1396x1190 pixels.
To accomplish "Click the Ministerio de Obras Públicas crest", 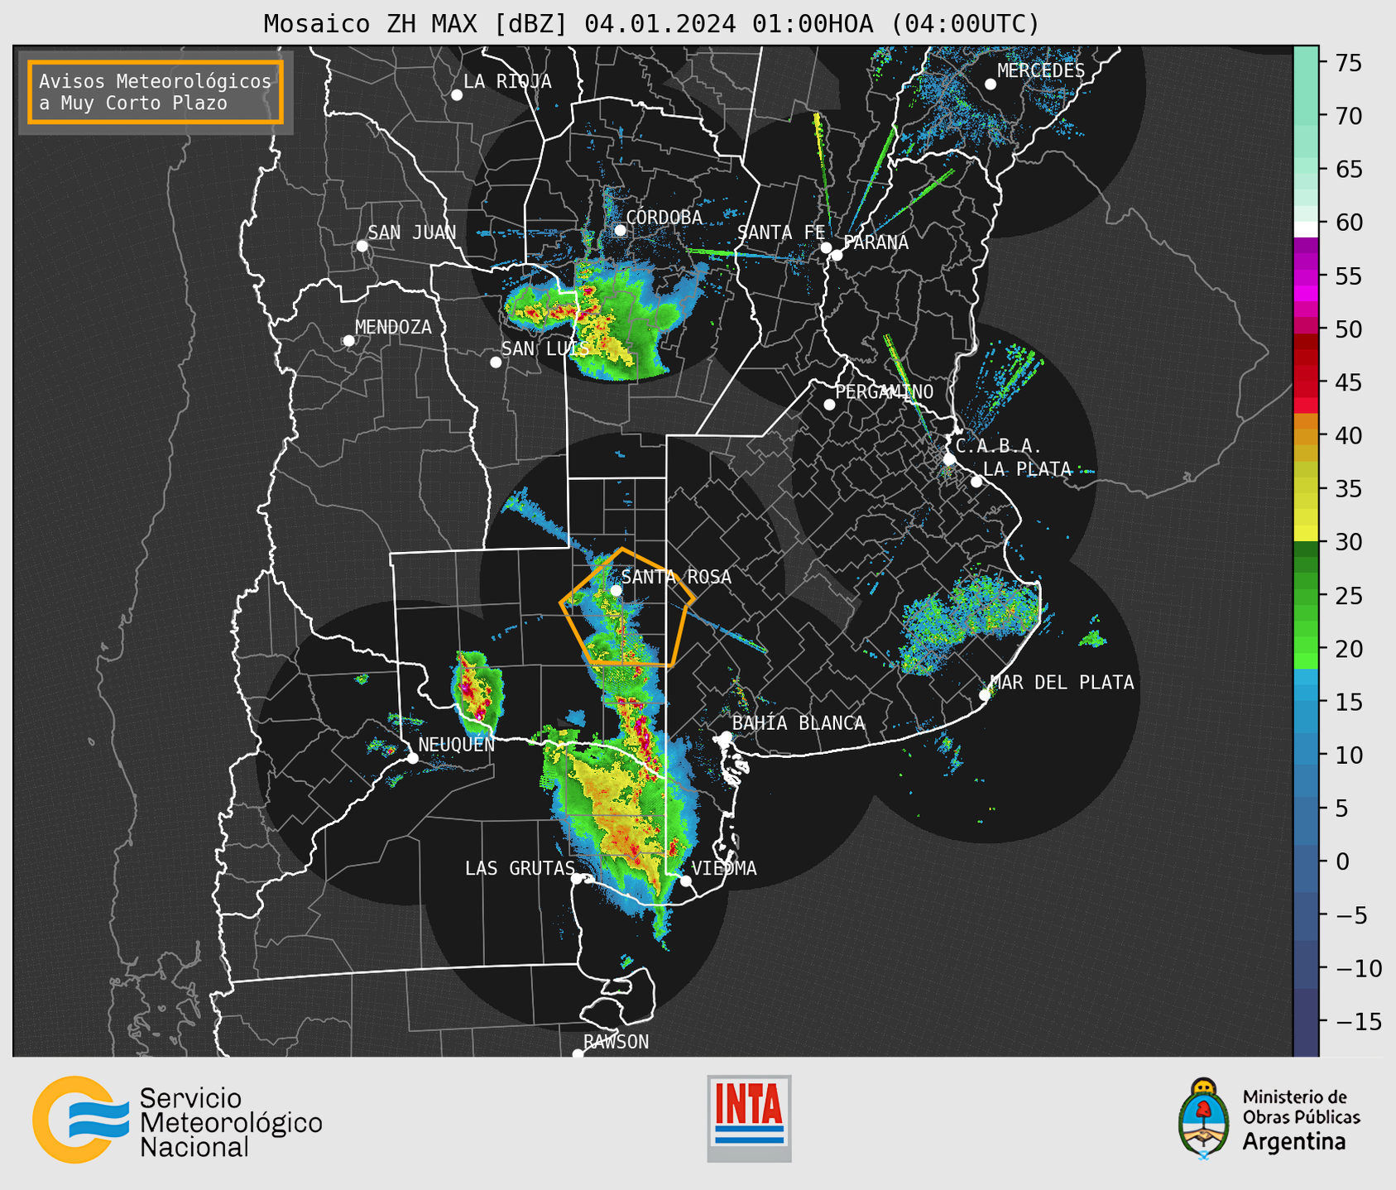I will 1205,1119.
